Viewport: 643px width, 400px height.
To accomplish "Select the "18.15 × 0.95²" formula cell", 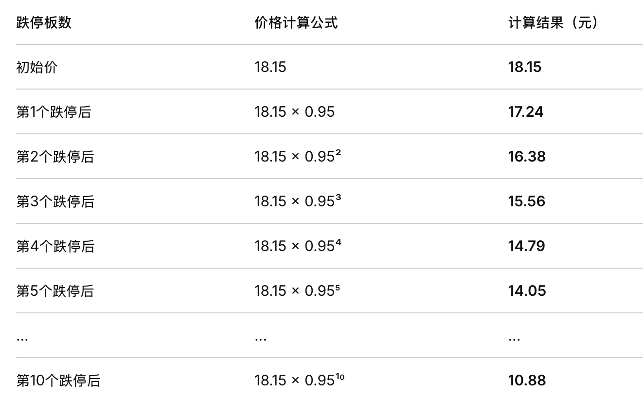I will pos(297,157).
